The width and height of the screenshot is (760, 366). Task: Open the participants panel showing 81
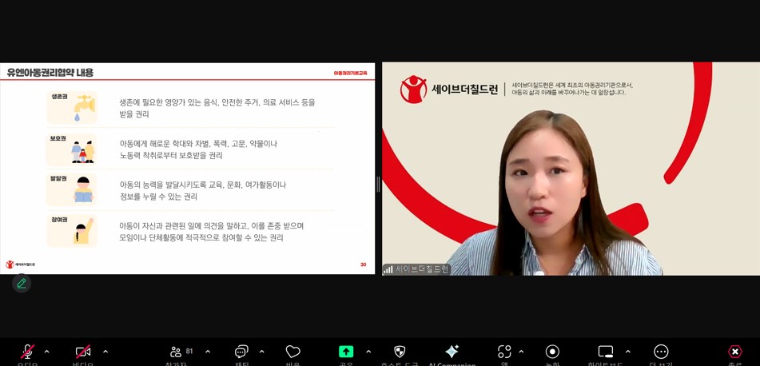181,352
